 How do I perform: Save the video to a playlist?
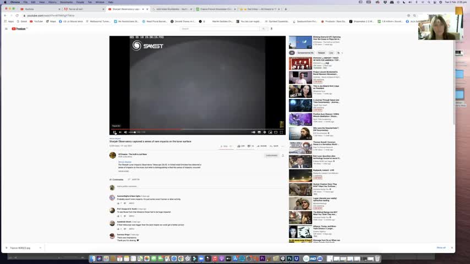274,146
